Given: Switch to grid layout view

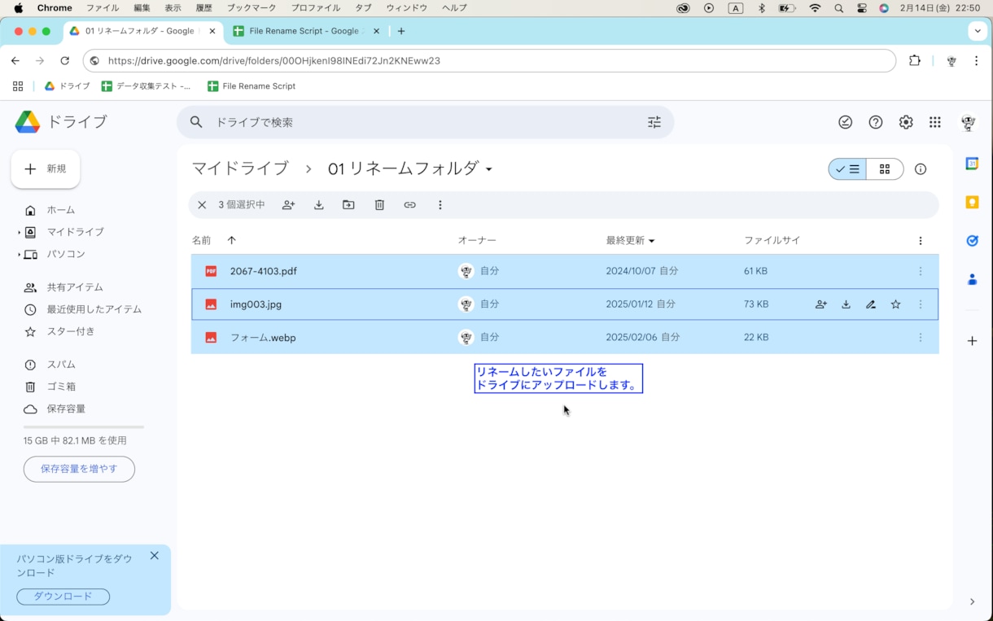Looking at the screenshot, I should tap(885, 169).
